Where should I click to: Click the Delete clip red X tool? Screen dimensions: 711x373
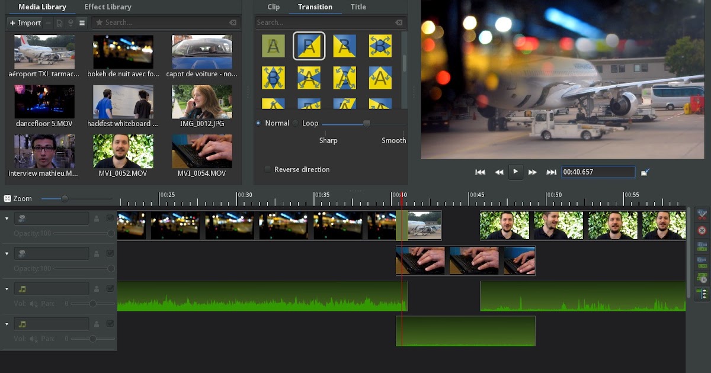[702, 230]
